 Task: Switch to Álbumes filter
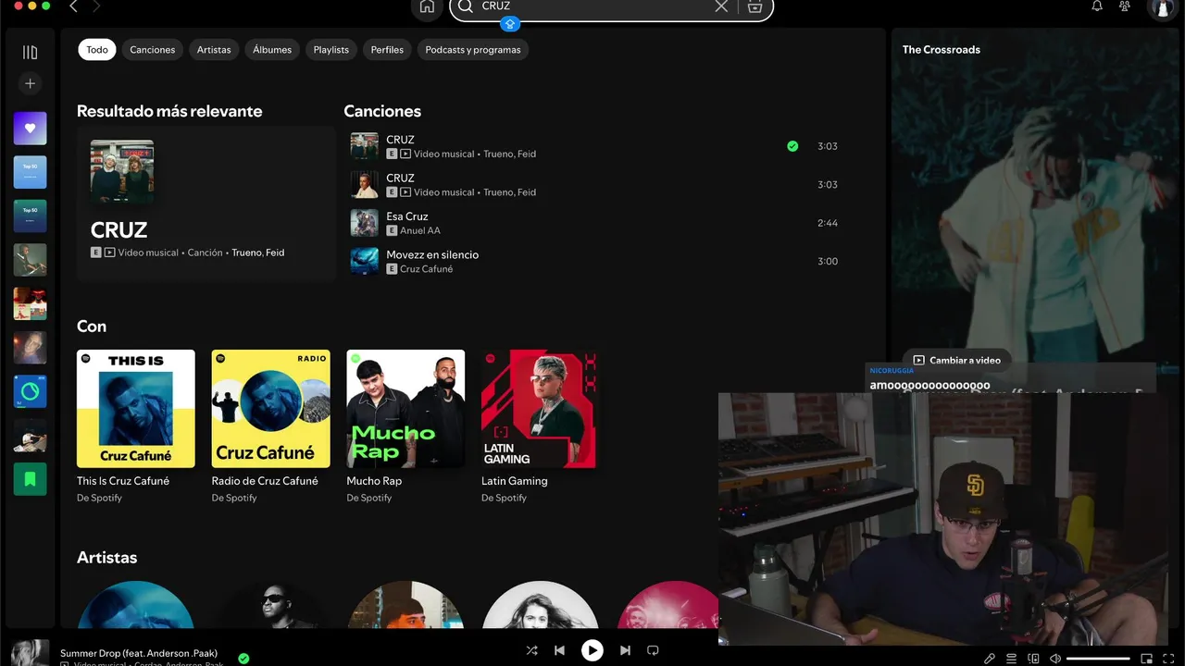(272, 50)
